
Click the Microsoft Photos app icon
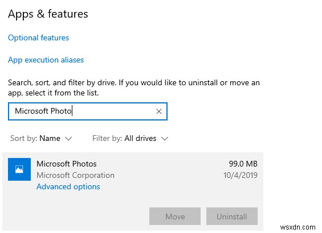point(19,169)
